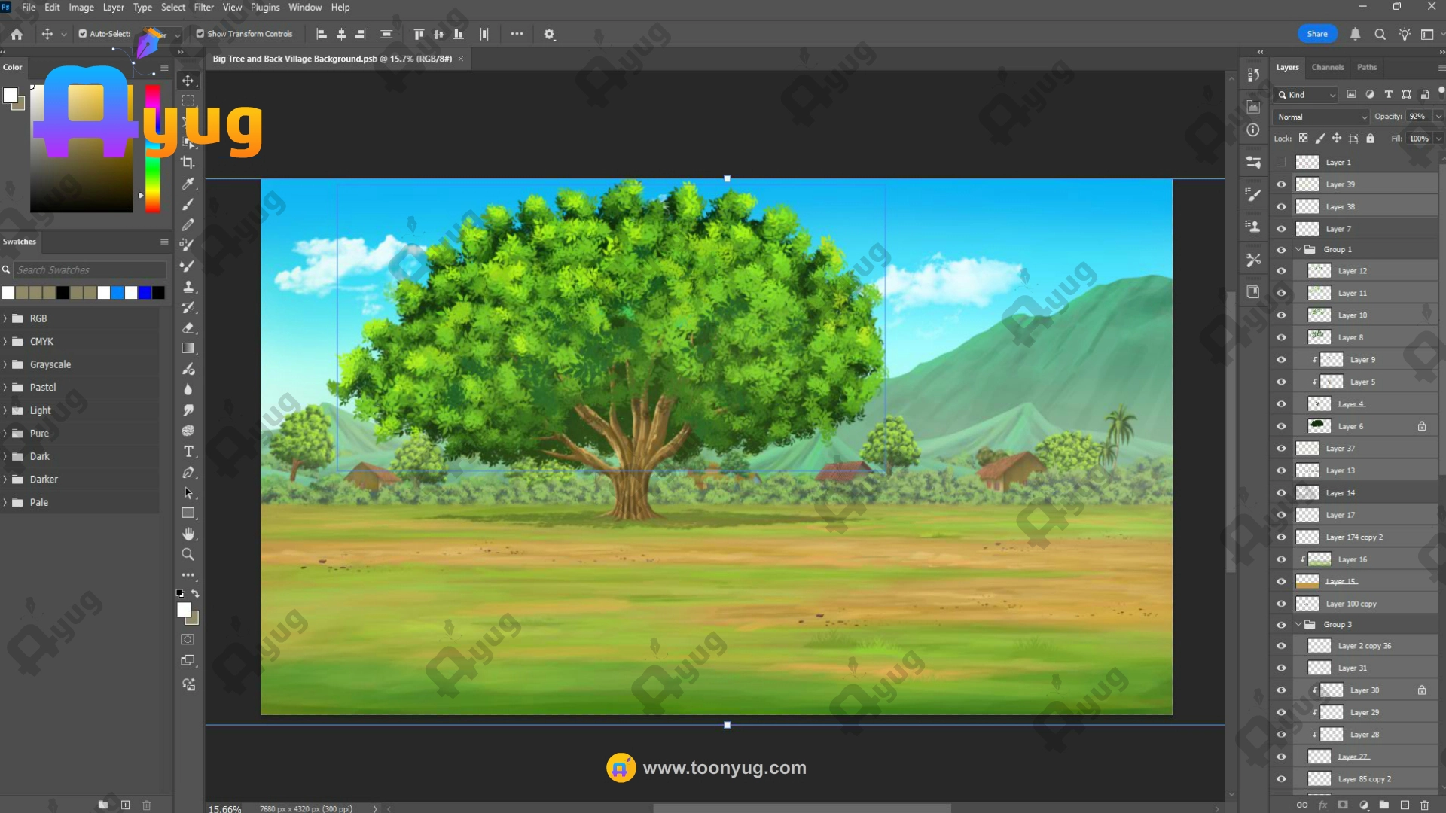Screen dimensions: 1446x813
Task: Create a new layer group icon
Action: pyautogui.click(x=1384, y=805)
